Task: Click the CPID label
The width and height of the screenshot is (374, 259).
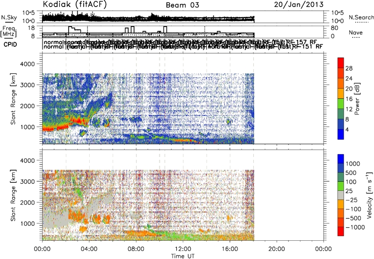Action: pyautogui.click(x=10, y=44)
